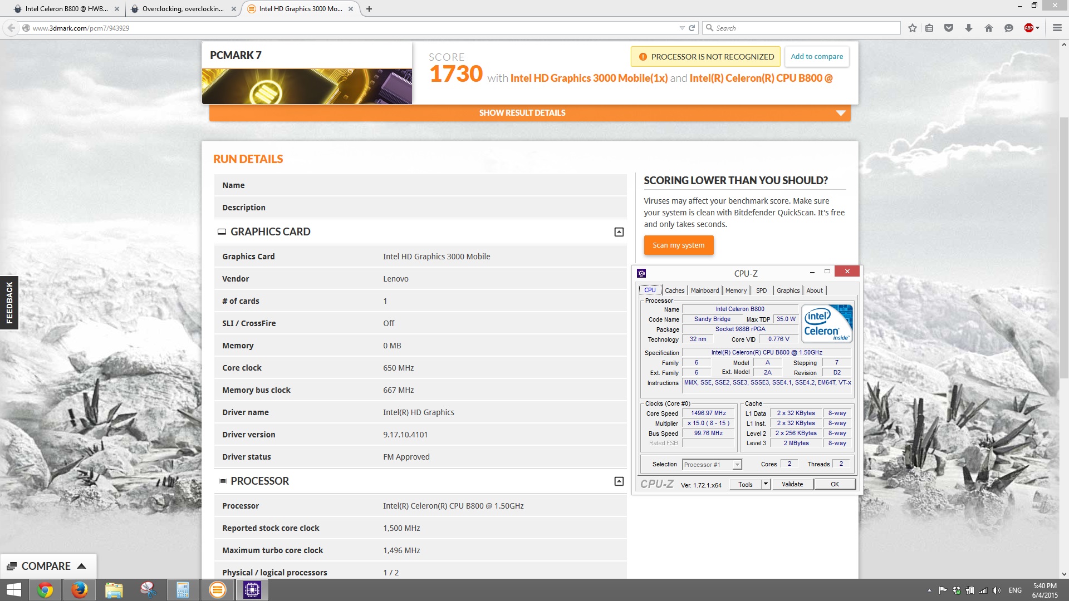Click Action Center flag tray icon
This screenshot has height=601, width=1069.
(943, 590)
